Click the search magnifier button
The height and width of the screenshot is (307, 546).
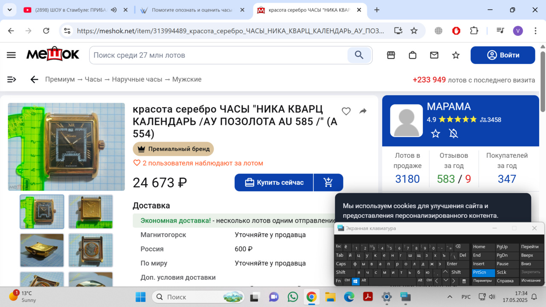tap(359, 55)
